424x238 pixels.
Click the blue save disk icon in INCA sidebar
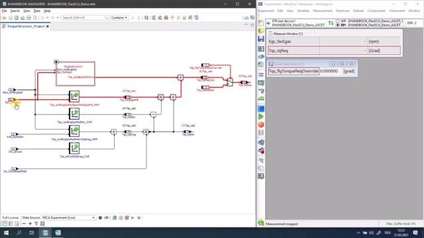261,39
